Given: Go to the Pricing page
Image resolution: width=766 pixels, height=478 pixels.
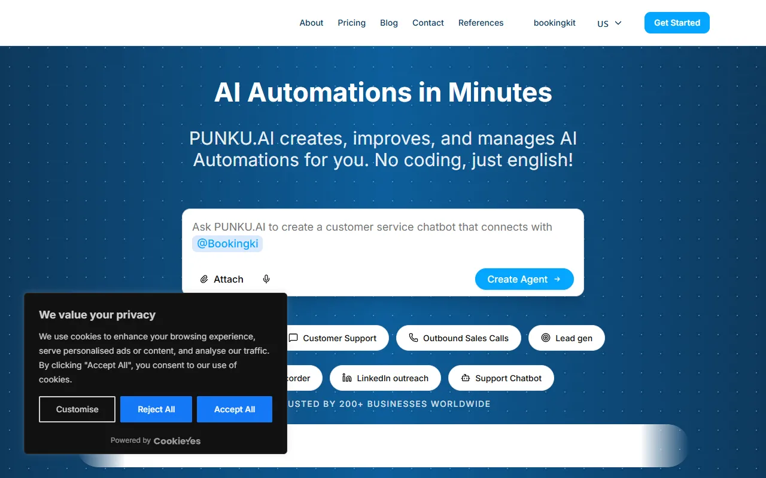Looking at the screenshot, I should 351,23.
